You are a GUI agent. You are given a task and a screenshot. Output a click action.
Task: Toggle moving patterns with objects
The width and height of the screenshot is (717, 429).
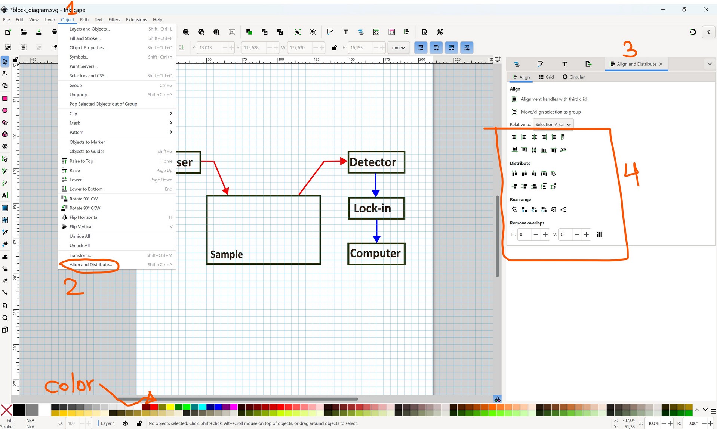pyautogui.click(x=467, y=48)
